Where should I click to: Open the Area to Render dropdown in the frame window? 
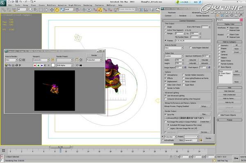[11, 60]
